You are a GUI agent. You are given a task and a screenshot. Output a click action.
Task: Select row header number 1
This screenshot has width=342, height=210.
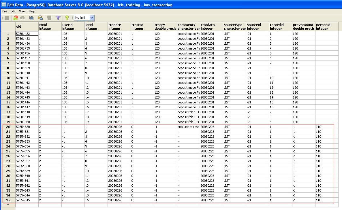tap(8, 33)
